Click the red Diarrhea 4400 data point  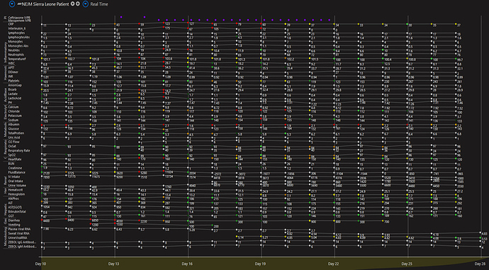tap(42, 220)
